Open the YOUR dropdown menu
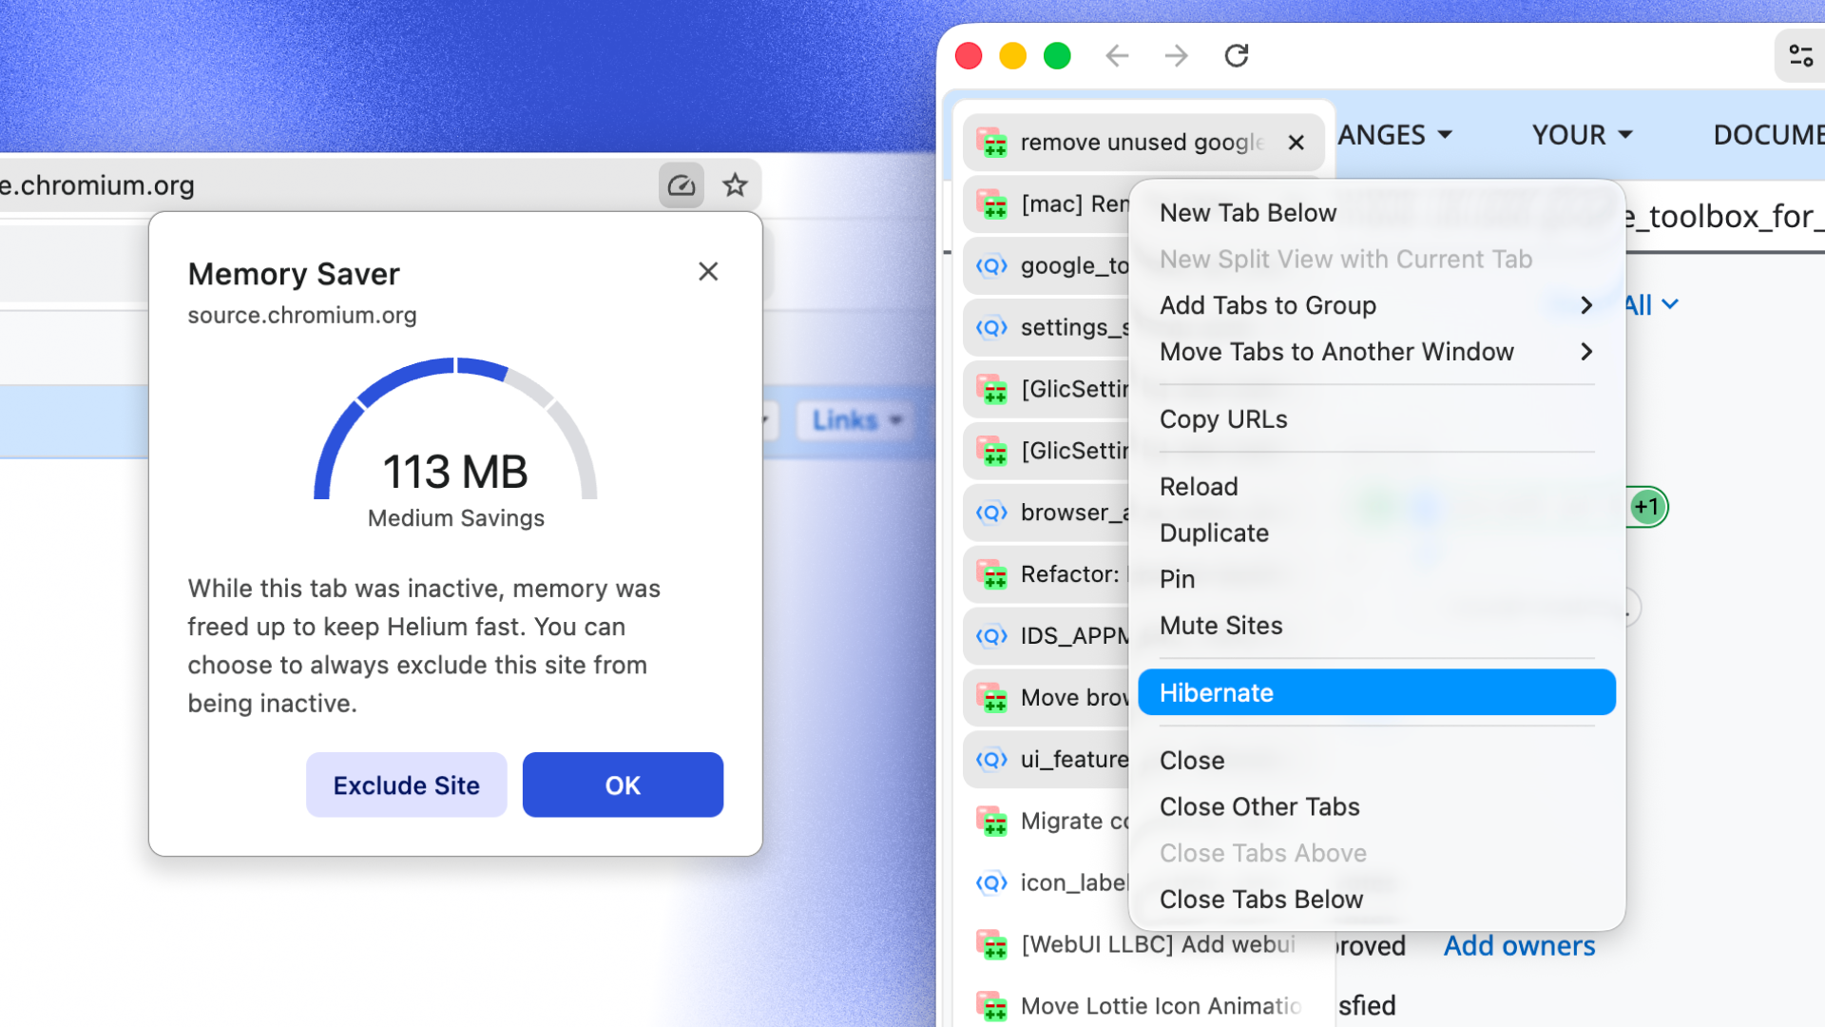 pos(1582,135)
